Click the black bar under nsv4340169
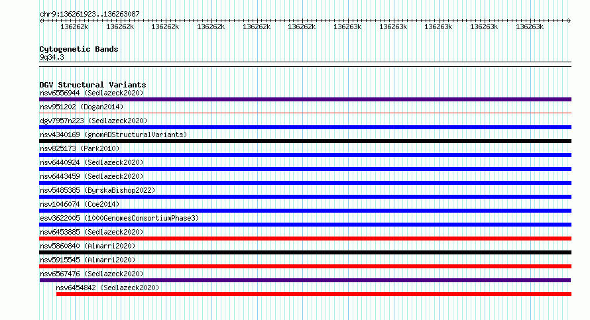This screenshot has height=320, width=590. pyautogui.click(x=305, y=141)
